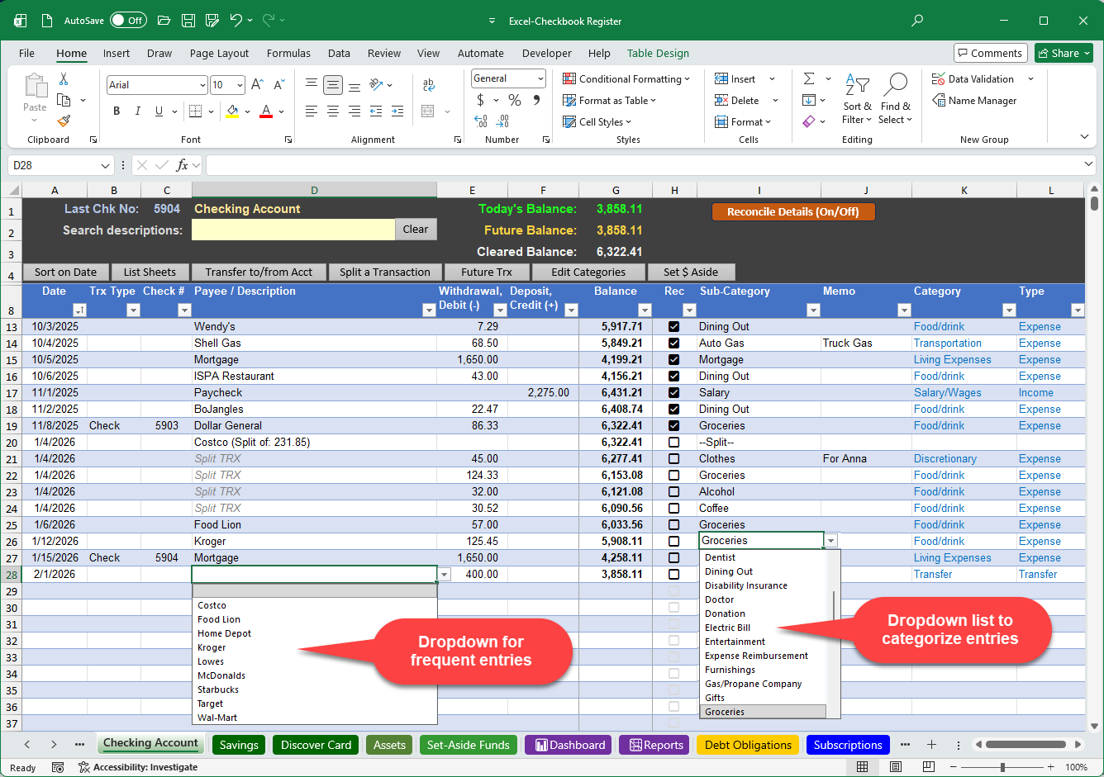Click the AutoSum icon
Image resolution: width=1104 pixels, height=777 pixels.
[x=811, y=78]
